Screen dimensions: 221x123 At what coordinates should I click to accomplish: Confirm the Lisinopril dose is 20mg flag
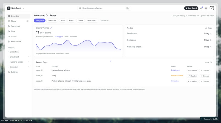point(192,71)
